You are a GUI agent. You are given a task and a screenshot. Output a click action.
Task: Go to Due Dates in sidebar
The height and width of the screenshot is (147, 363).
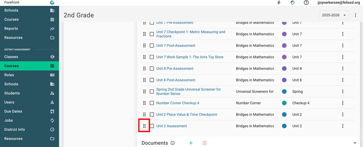point(13,112)
